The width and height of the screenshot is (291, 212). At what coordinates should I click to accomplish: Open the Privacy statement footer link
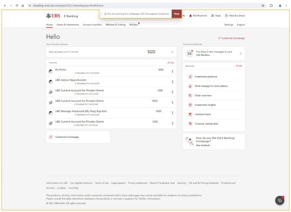[x=137, y=183]
